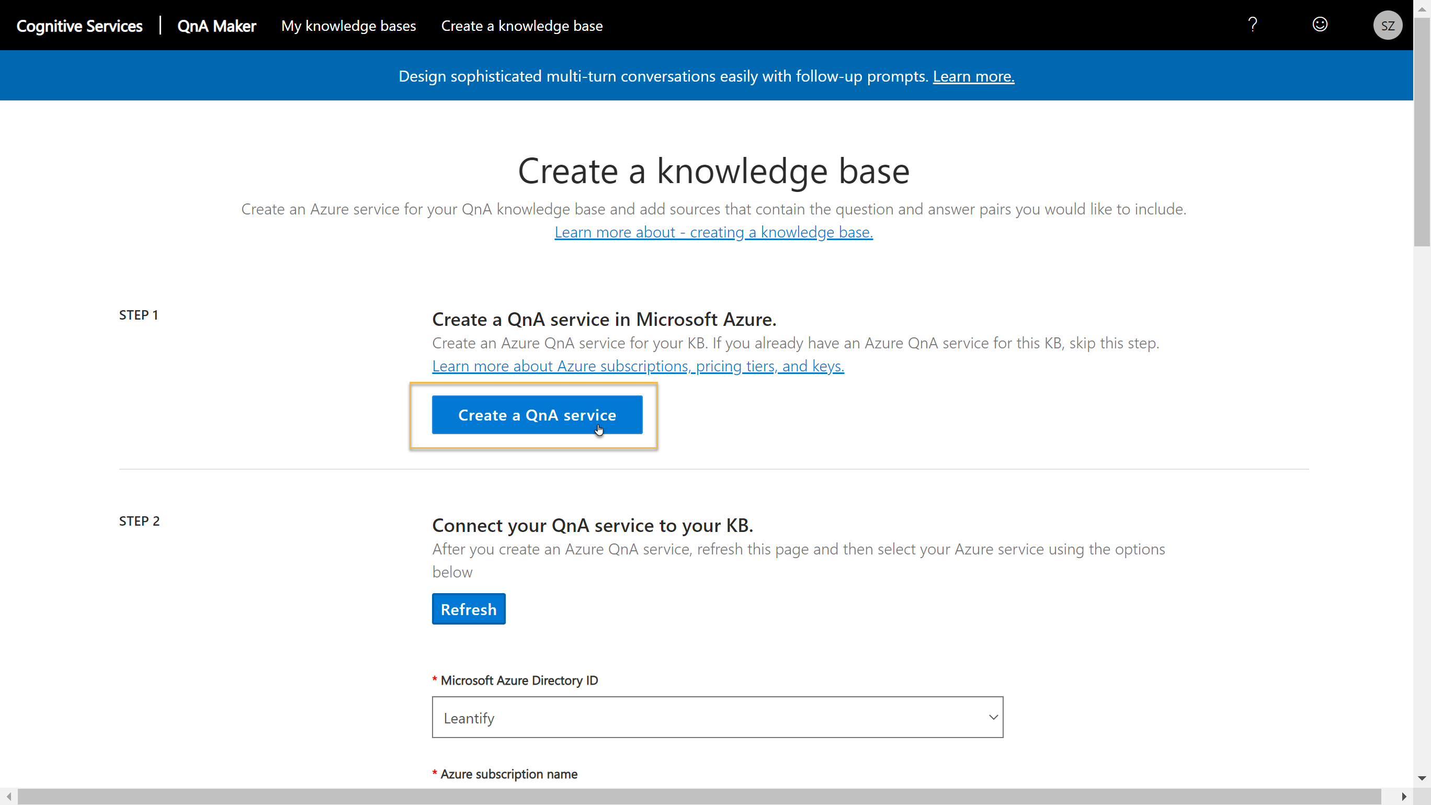The height and width of the screenshot is (805, 1431).
Task: Expand the Microsoft Azure Directory ID dropdown
Action: click(x=993, y=717)
